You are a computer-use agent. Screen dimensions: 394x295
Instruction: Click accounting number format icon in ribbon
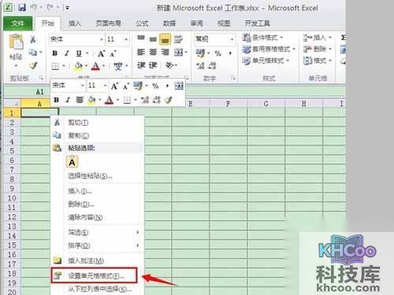(200, 53)
